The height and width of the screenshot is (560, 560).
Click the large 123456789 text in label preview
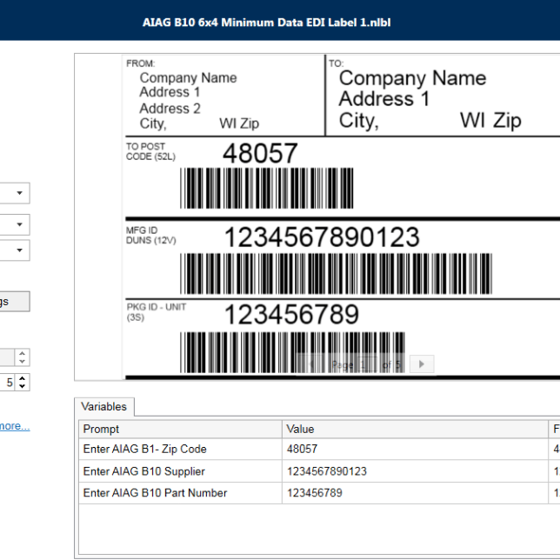click(x=291, y=314)
